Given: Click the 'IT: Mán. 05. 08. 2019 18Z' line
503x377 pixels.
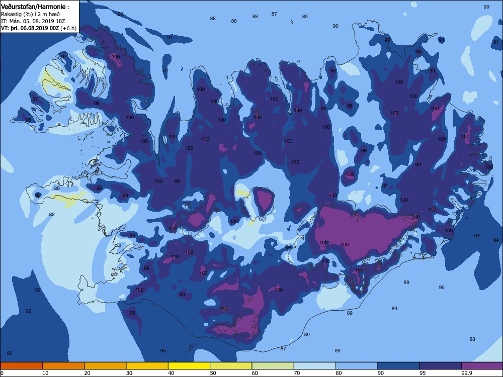Looking at the screenshot, I should coord(33,21).
